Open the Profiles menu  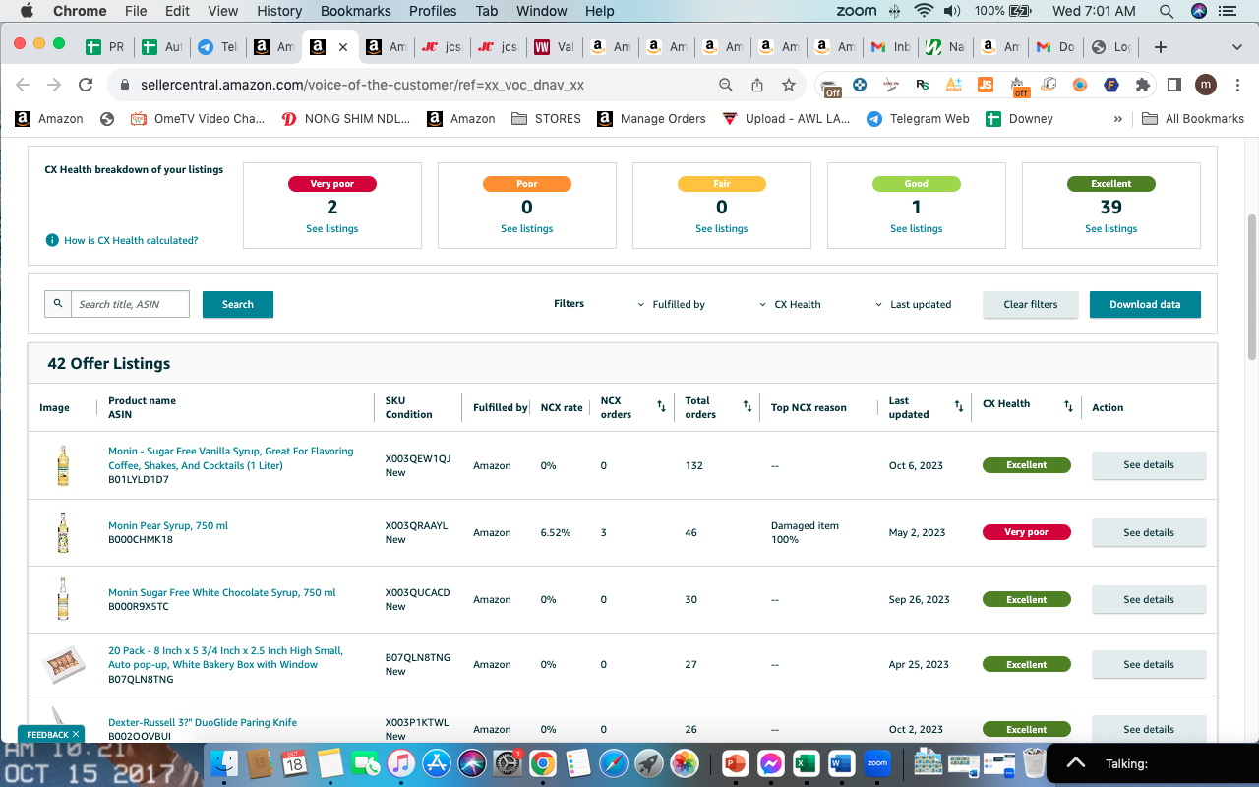[x=433, y=11]
